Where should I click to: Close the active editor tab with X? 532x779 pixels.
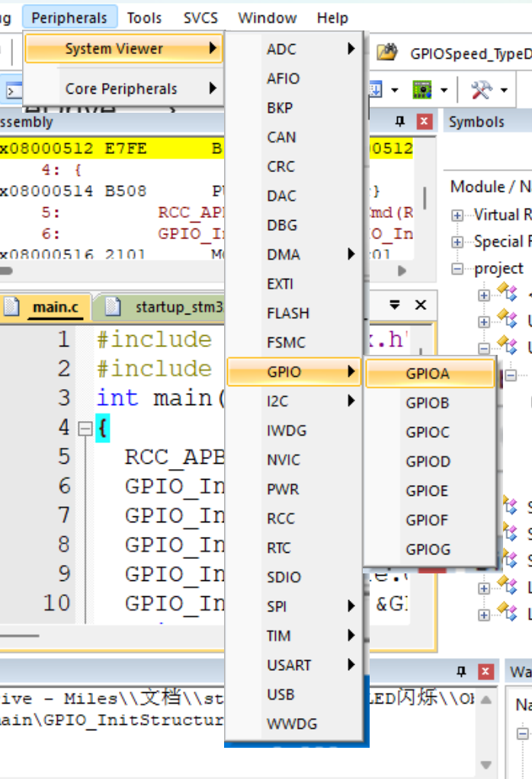tap(420, 305)
